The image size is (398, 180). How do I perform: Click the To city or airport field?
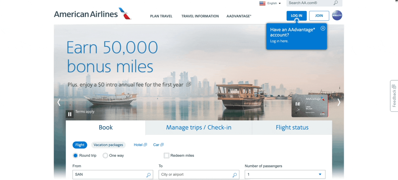coord(199,174)
